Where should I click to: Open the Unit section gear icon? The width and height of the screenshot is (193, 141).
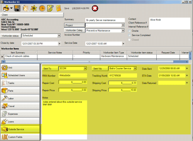(x=5, y=68)
